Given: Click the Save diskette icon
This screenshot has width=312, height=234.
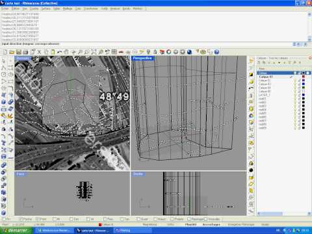Looking at the screenshot, I should (19, 52).
